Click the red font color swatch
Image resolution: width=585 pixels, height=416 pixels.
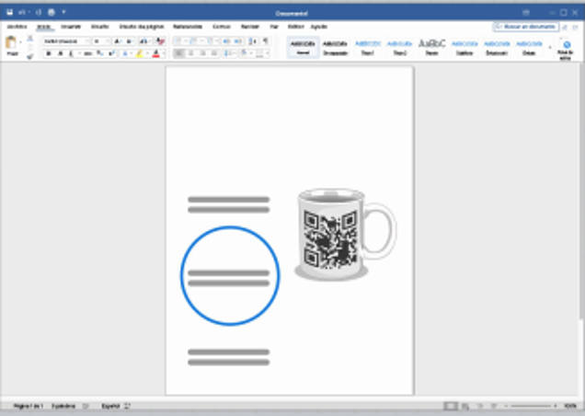156,54
